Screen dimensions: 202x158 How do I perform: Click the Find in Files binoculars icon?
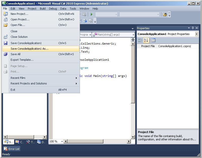[x=165, y=14]
